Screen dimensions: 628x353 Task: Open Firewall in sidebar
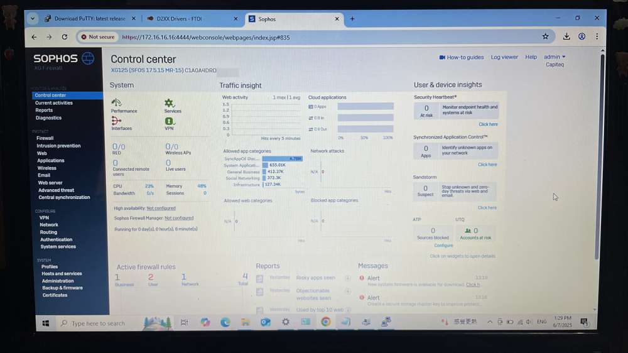pos(45,138)
